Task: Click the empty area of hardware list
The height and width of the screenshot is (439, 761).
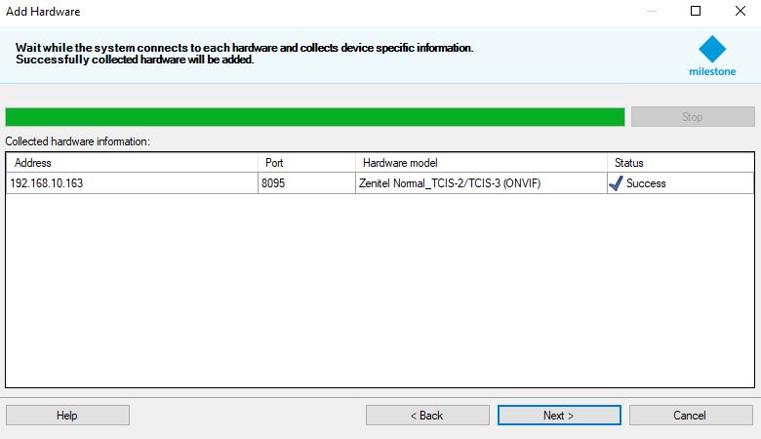Action: click(380, 293)
